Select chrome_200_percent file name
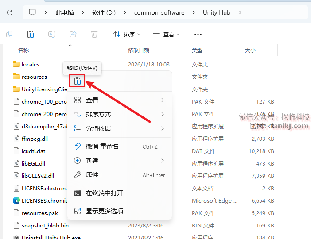311x239 pixels. coord(44,114)
